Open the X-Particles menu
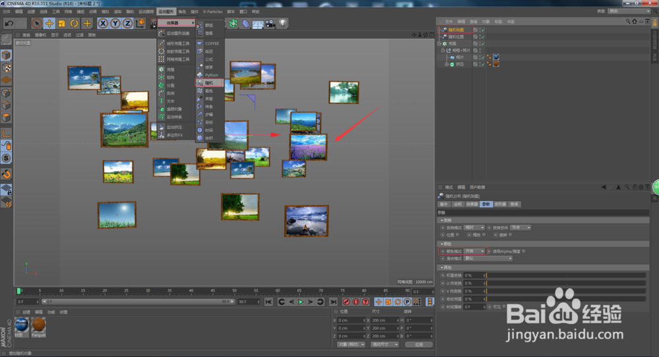 tap(213, 12)
